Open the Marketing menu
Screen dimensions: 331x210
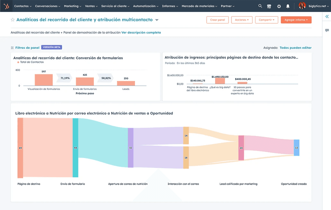point(73,6)
